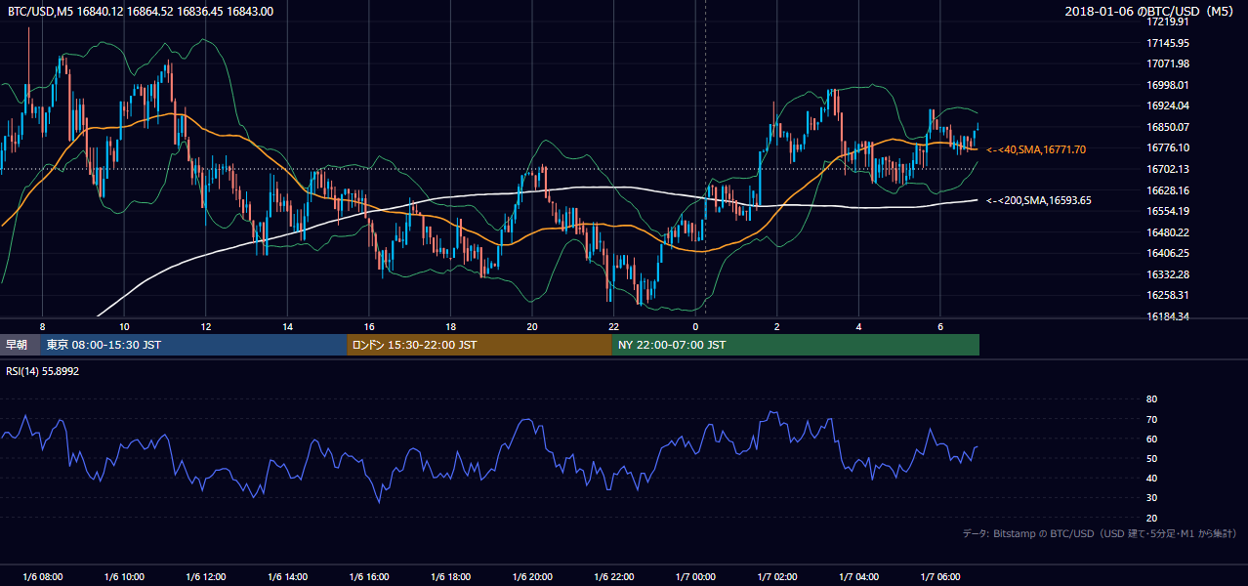Select the NY 22:00-07:00 JST session bar
1248x586 pixels.
(x=796, y=345)
